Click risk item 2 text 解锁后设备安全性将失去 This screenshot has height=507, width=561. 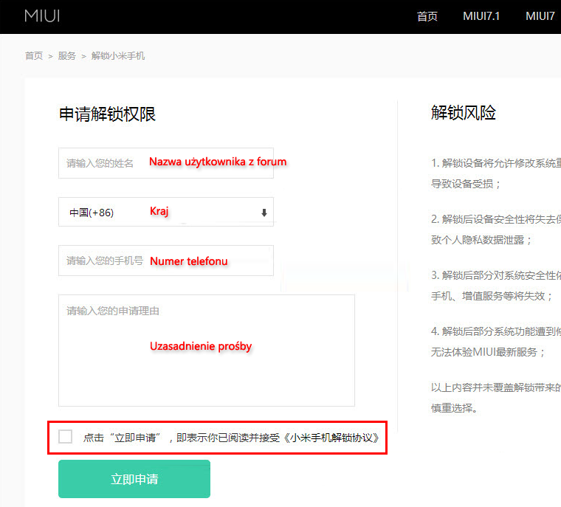(496, 219)
